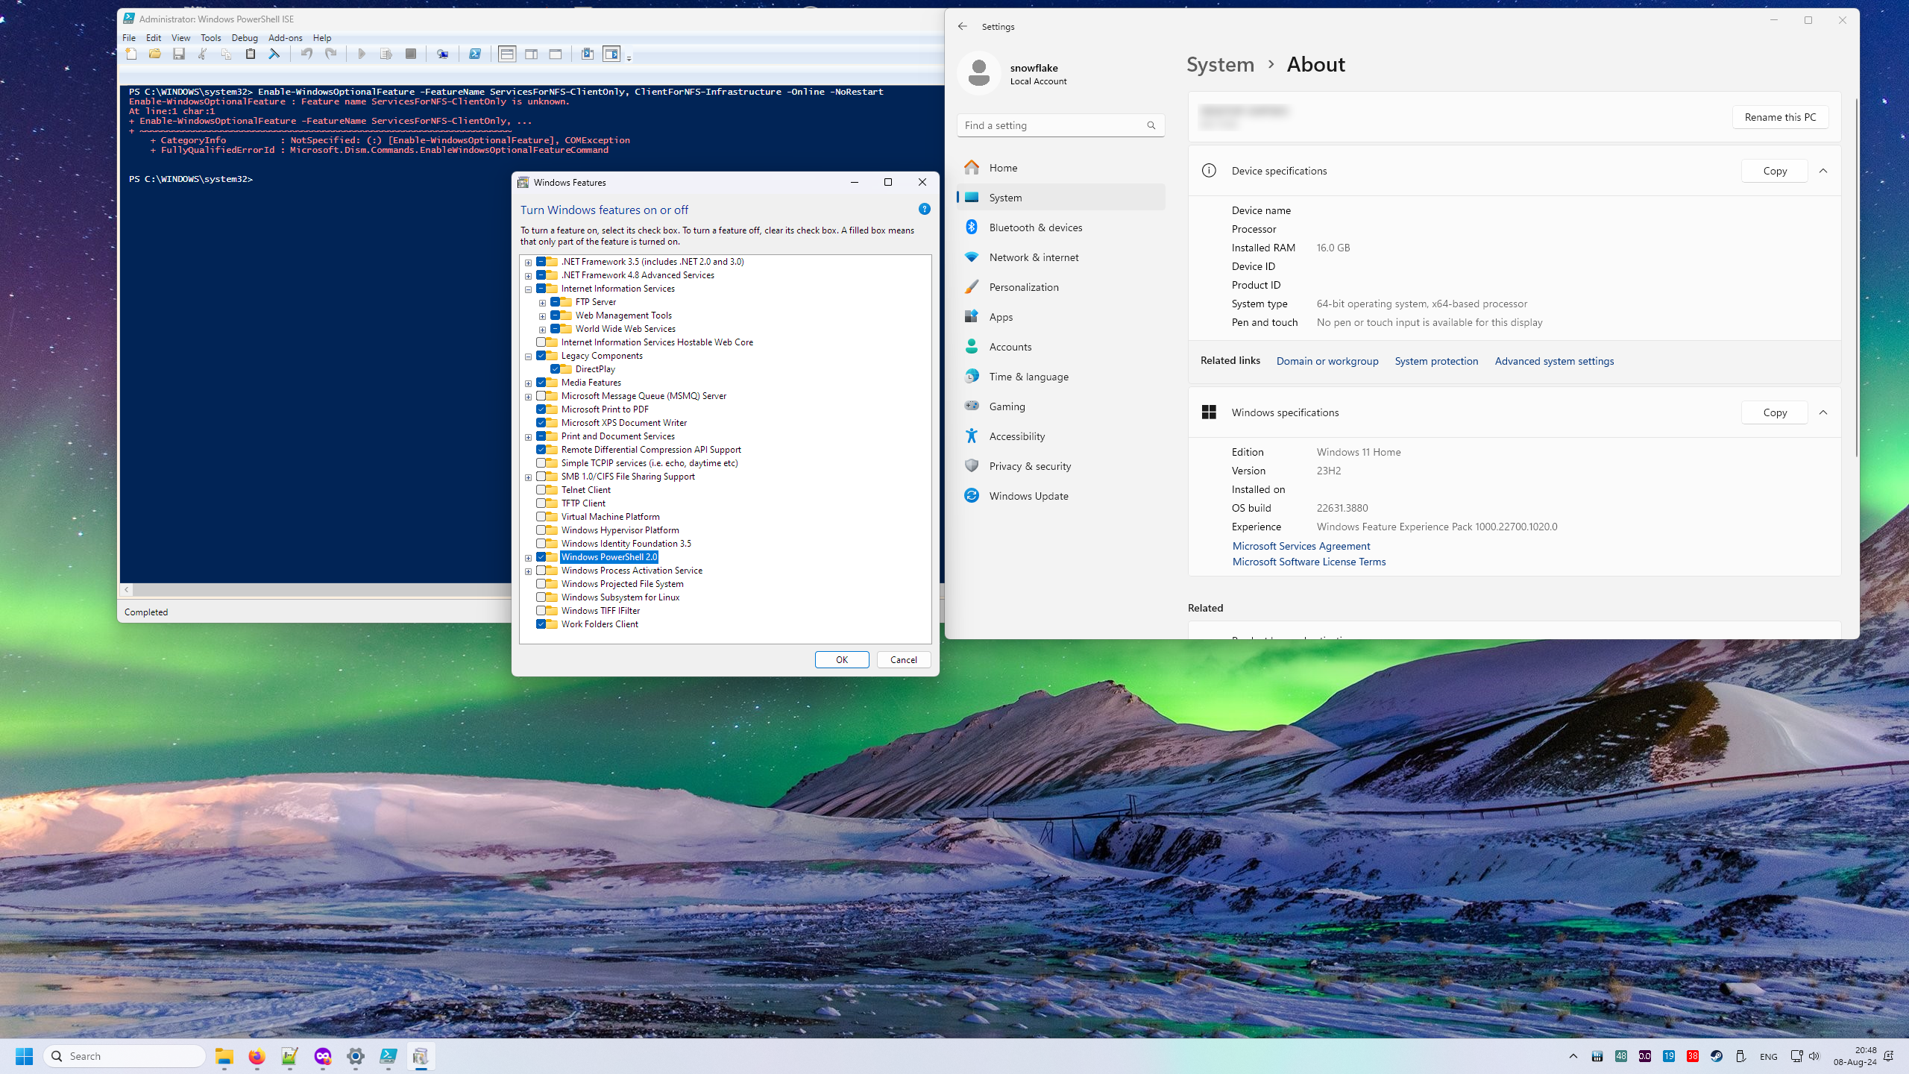Click the Show Command Window icon in ISE
The width and height of the screenshot is (1909, 1074).
click(588, 54)
